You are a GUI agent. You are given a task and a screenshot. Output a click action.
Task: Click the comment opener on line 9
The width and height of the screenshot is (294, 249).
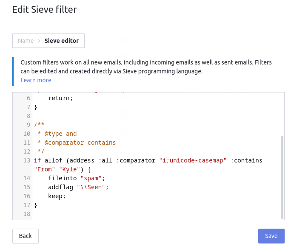[x=39, y=125]
